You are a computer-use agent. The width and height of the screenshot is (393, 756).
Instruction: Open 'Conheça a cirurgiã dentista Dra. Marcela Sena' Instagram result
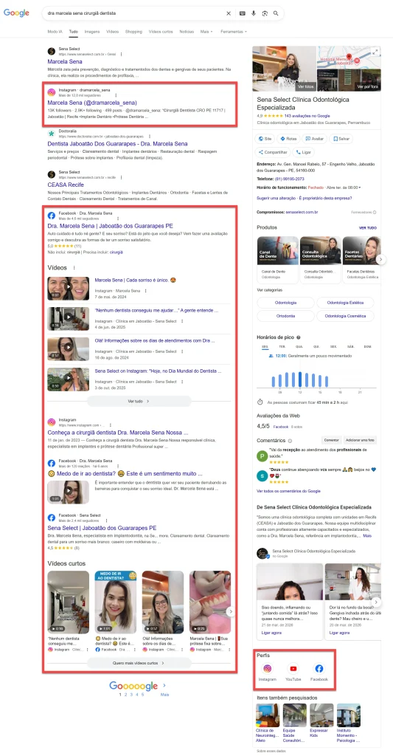tap(118, 433)
